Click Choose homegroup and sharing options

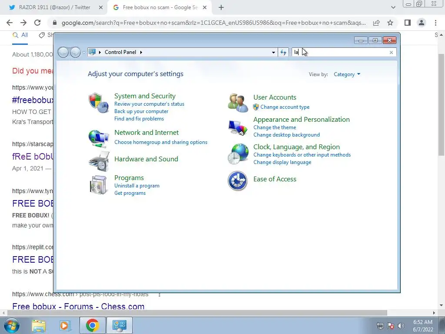[161, 142]
